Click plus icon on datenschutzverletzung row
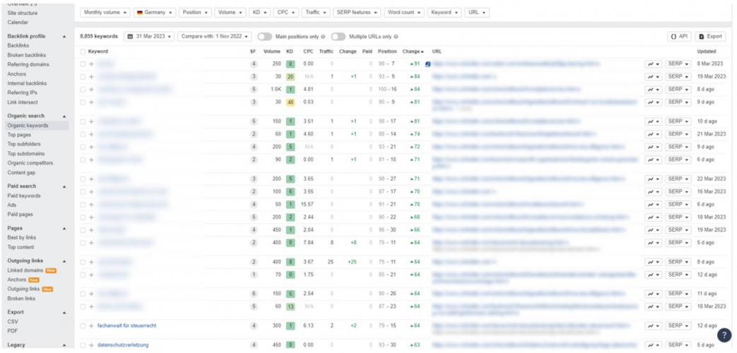 (91, 345)
